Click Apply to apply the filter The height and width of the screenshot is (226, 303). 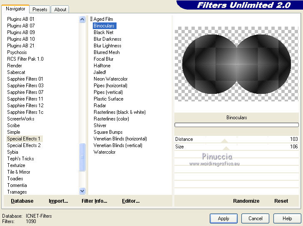(x=224, y=219)
